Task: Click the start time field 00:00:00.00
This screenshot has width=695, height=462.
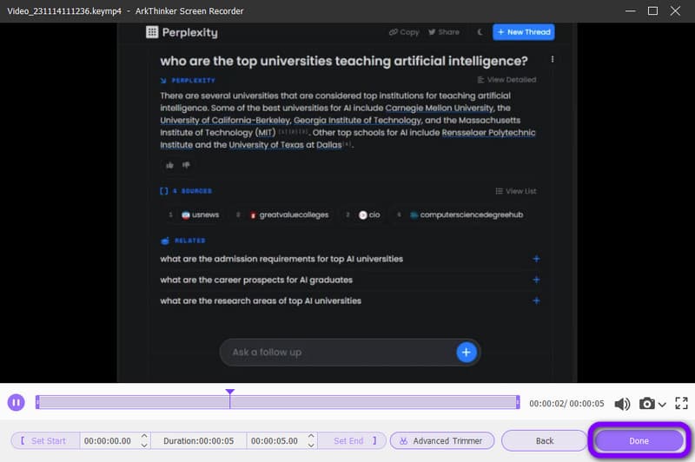Action: 108,441
